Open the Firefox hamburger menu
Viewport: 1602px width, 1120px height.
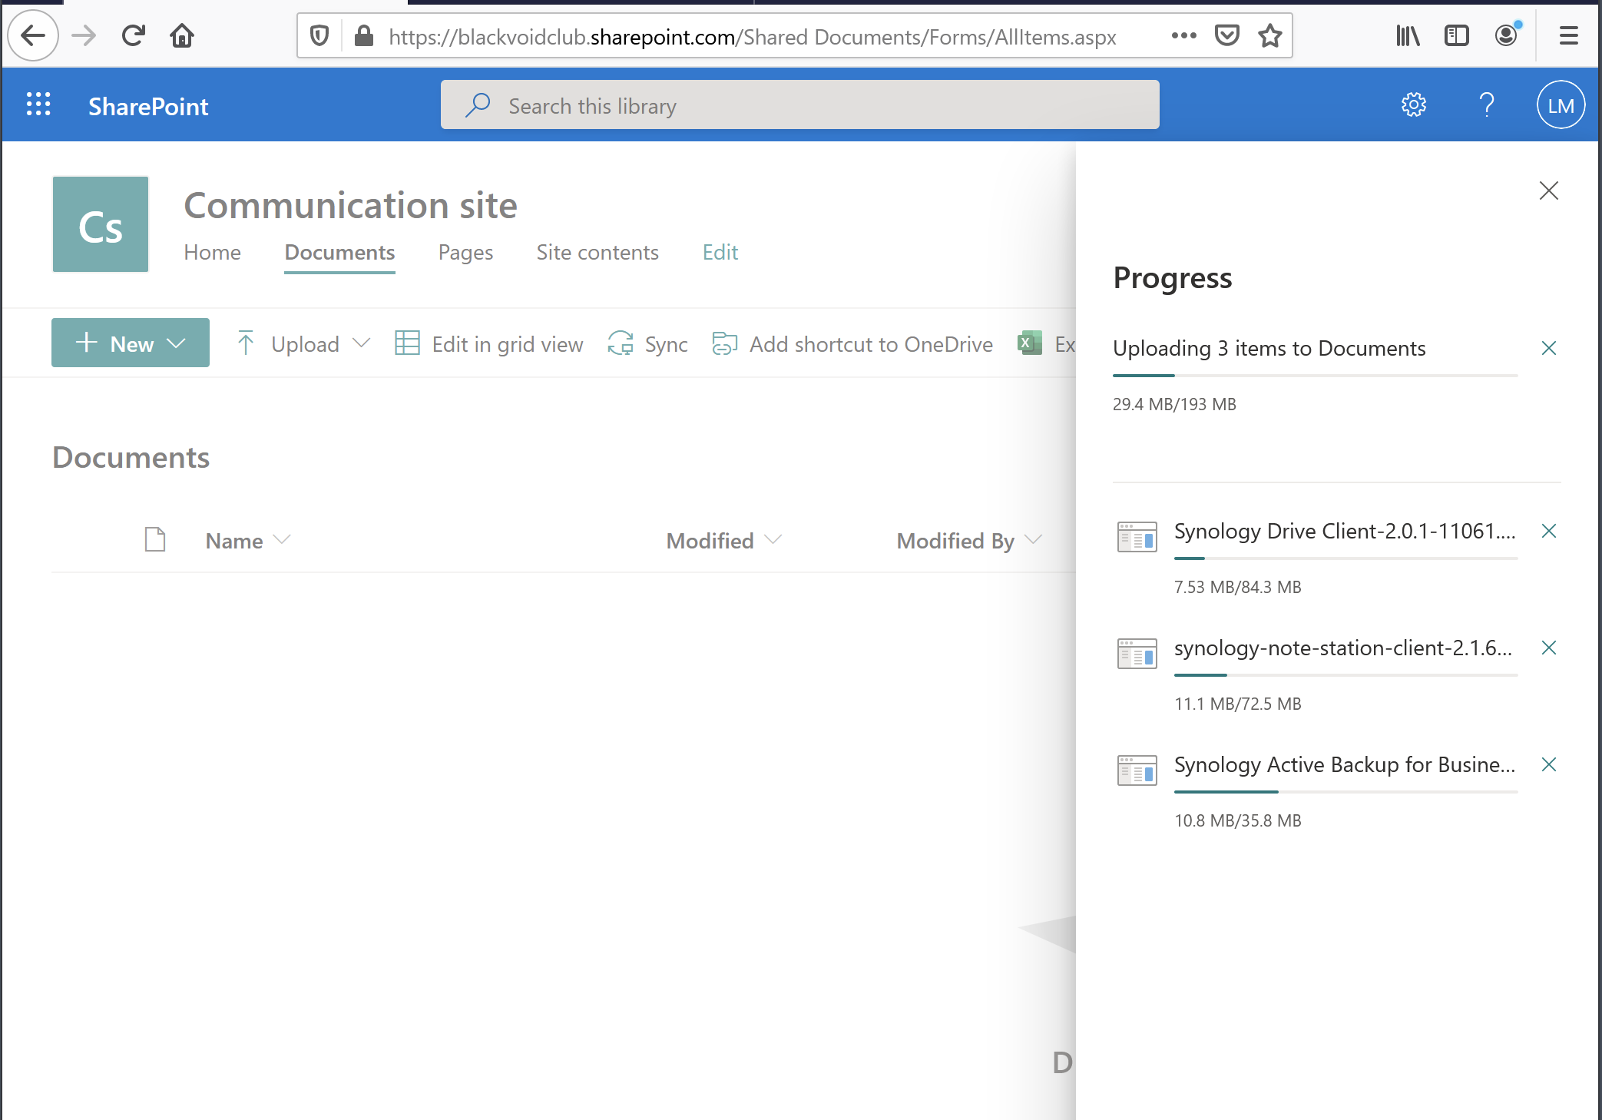click(x=1569, y=35)
